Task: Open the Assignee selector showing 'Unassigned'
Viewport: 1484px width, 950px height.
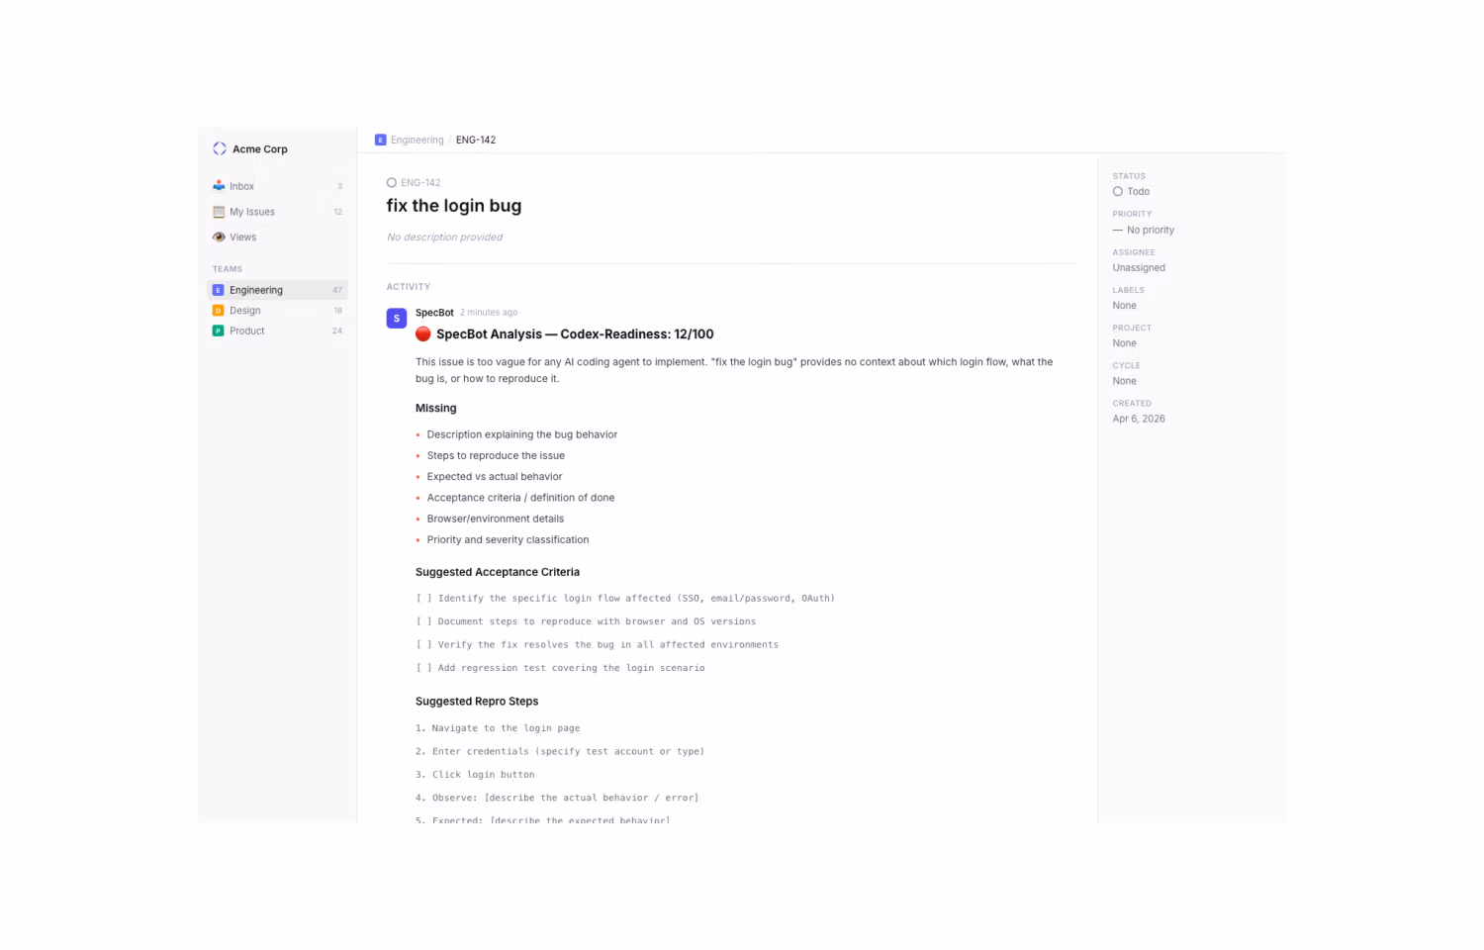Action: coord(1138,267)
